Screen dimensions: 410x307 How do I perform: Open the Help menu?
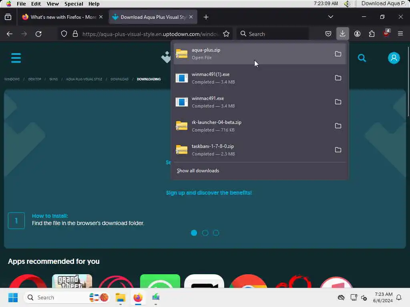(94, 4)
